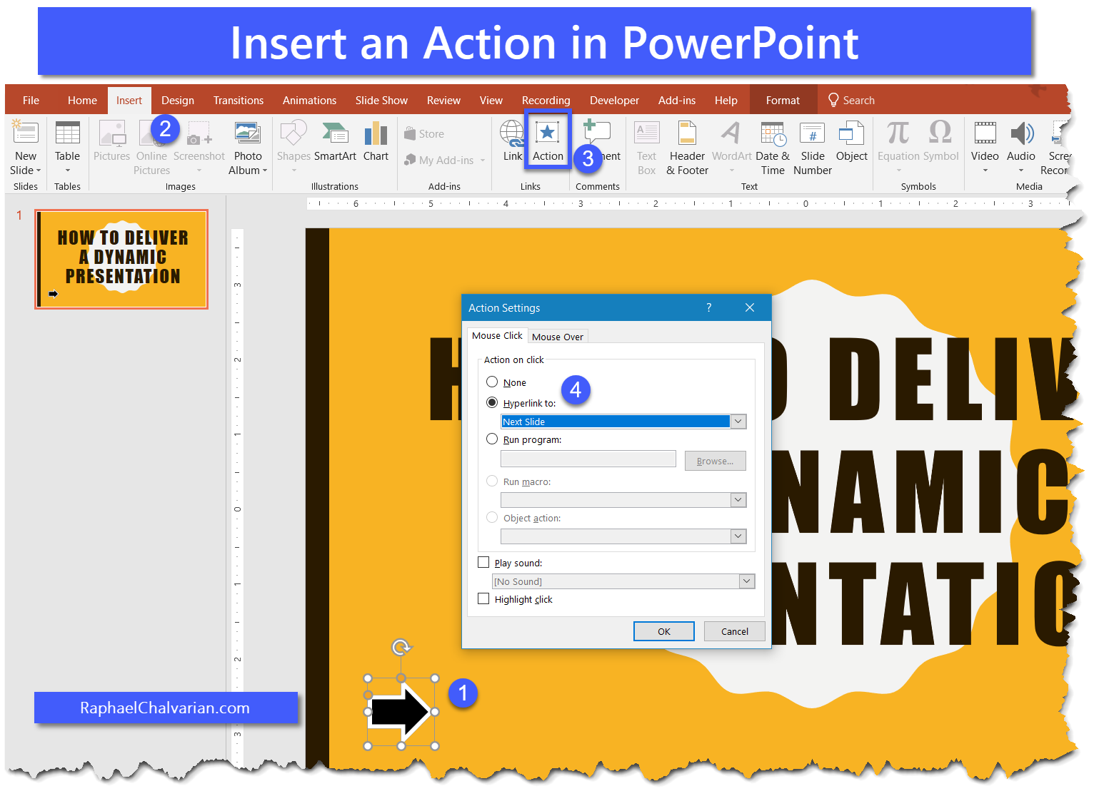1104x811 pixels.
Task: Select the None radio option
Action: tap(492, 382)
